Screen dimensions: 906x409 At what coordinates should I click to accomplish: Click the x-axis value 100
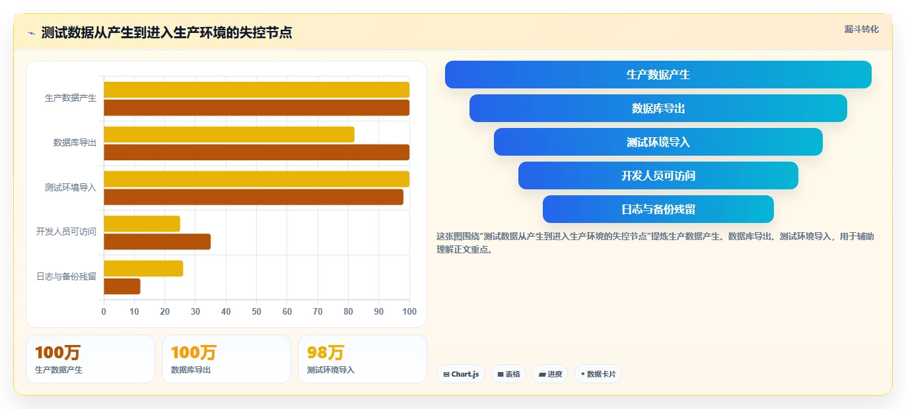(x=409, y=311)
